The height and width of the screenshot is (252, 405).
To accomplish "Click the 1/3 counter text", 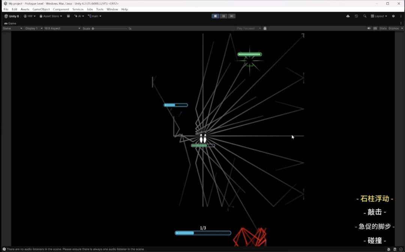I will [x=203, y=228].
